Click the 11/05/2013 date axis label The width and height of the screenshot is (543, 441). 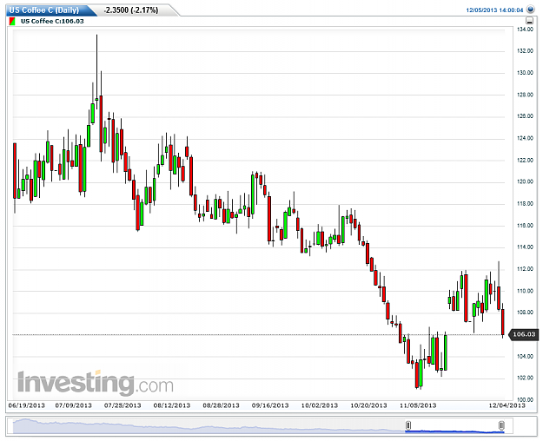click(418, 405)
